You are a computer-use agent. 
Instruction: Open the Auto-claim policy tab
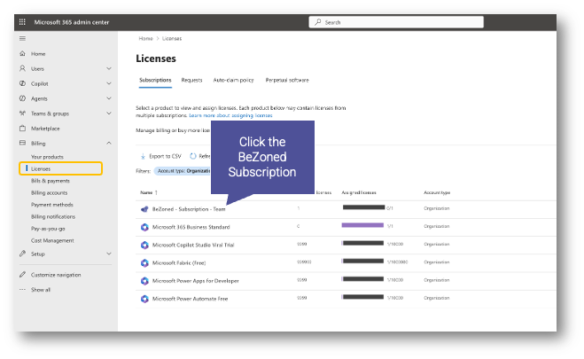[233, 80]
